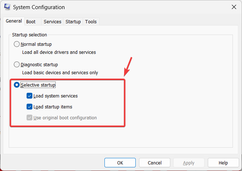Click Use original boot configuration checkbox
242x171 pixels.
[29, 118]
